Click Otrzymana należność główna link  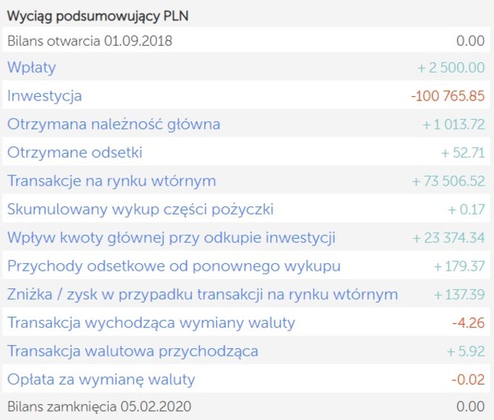point(114,124)
